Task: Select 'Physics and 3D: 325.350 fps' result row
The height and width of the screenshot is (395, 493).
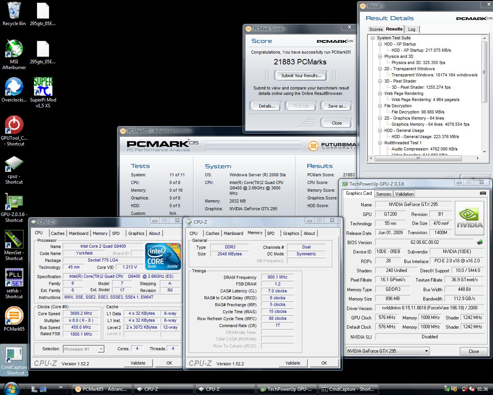Action: (x=418, y=62)
